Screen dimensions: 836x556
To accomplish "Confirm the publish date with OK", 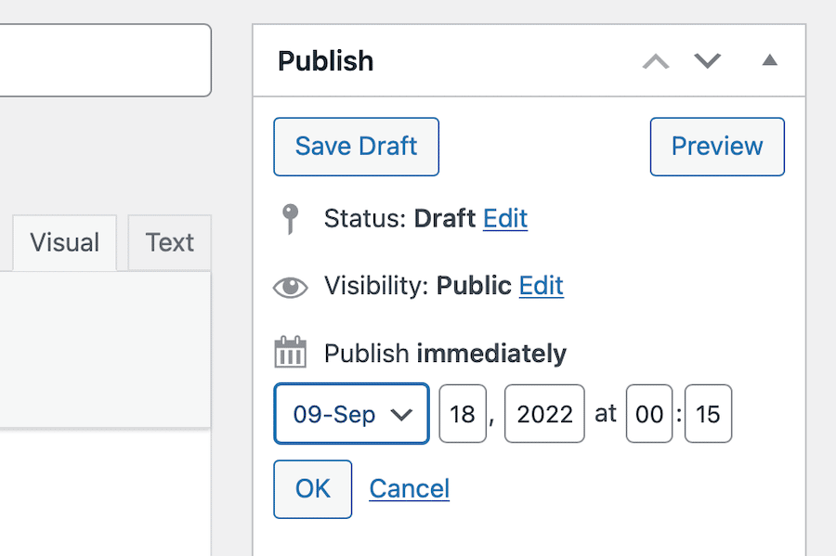I will (313, 489).
